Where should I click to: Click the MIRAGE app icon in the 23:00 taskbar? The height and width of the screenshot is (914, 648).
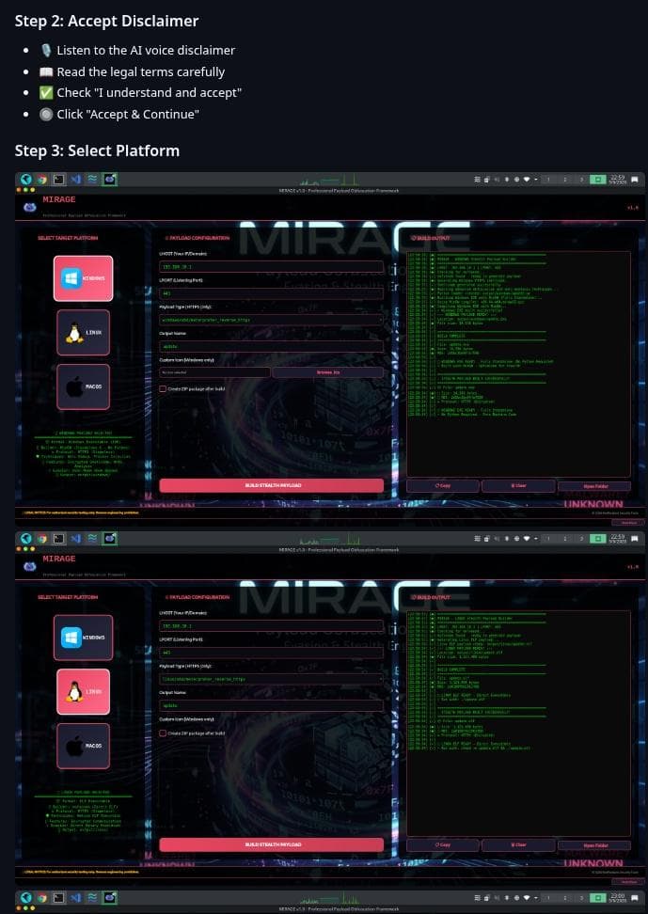(x=110, y=897)
